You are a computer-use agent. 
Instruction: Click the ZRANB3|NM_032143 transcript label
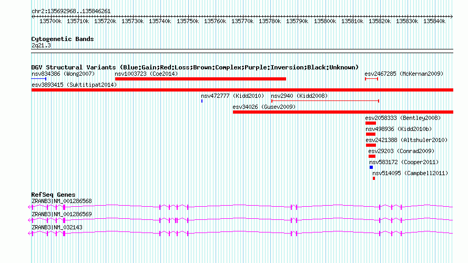(57, 227)
